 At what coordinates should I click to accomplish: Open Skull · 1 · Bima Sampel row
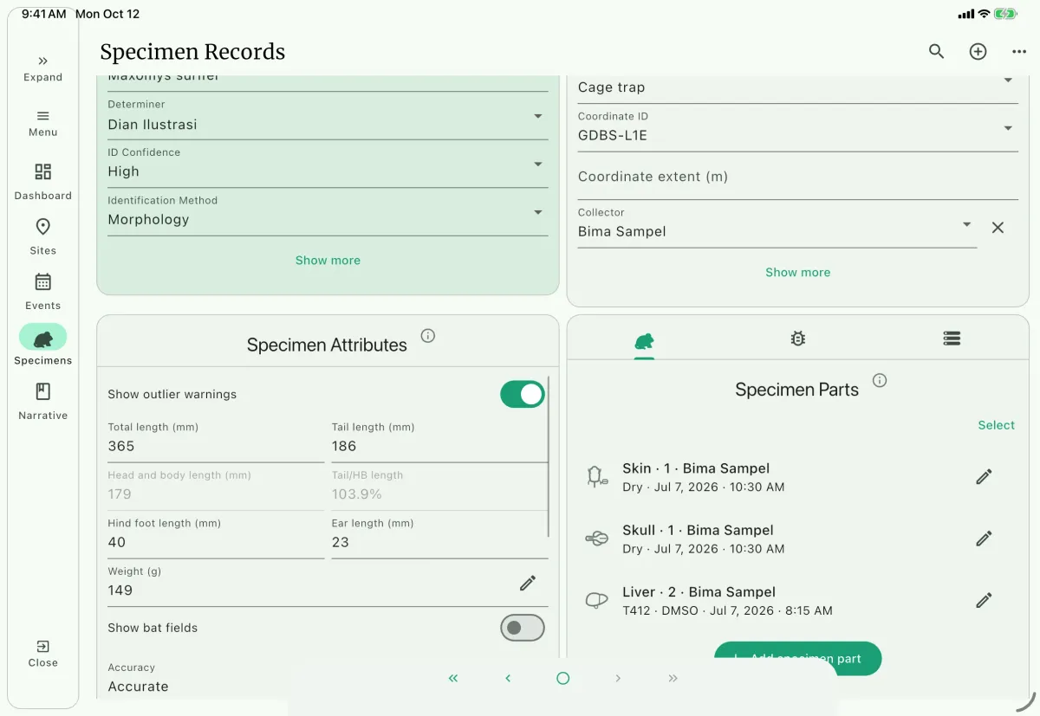click(797, 539)
